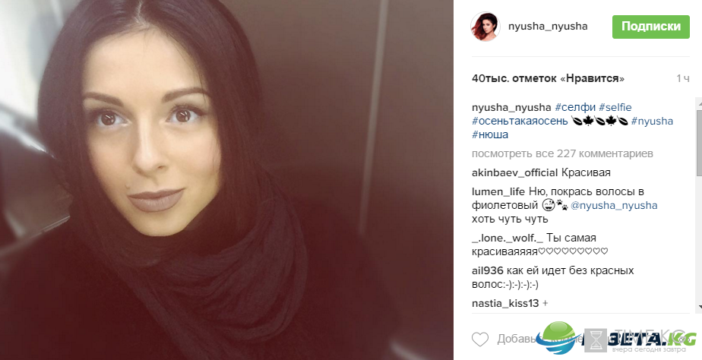Open the #нюша hashtag

point(490,134)
